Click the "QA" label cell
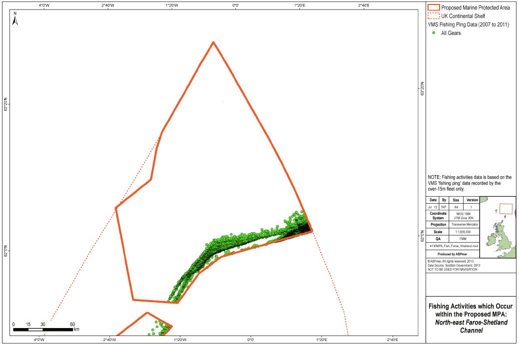 click(438, 239)
